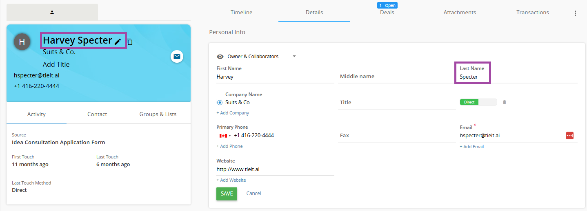Click the envelope email icon on contact card

coord(177,57)
